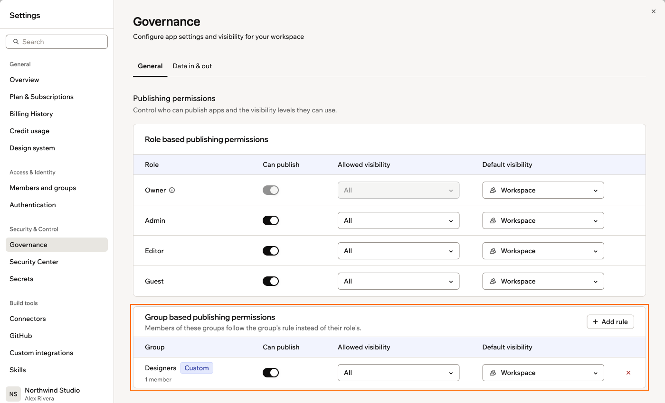
Task: Click the Add rule button
Action: click(x=610, y=321)
